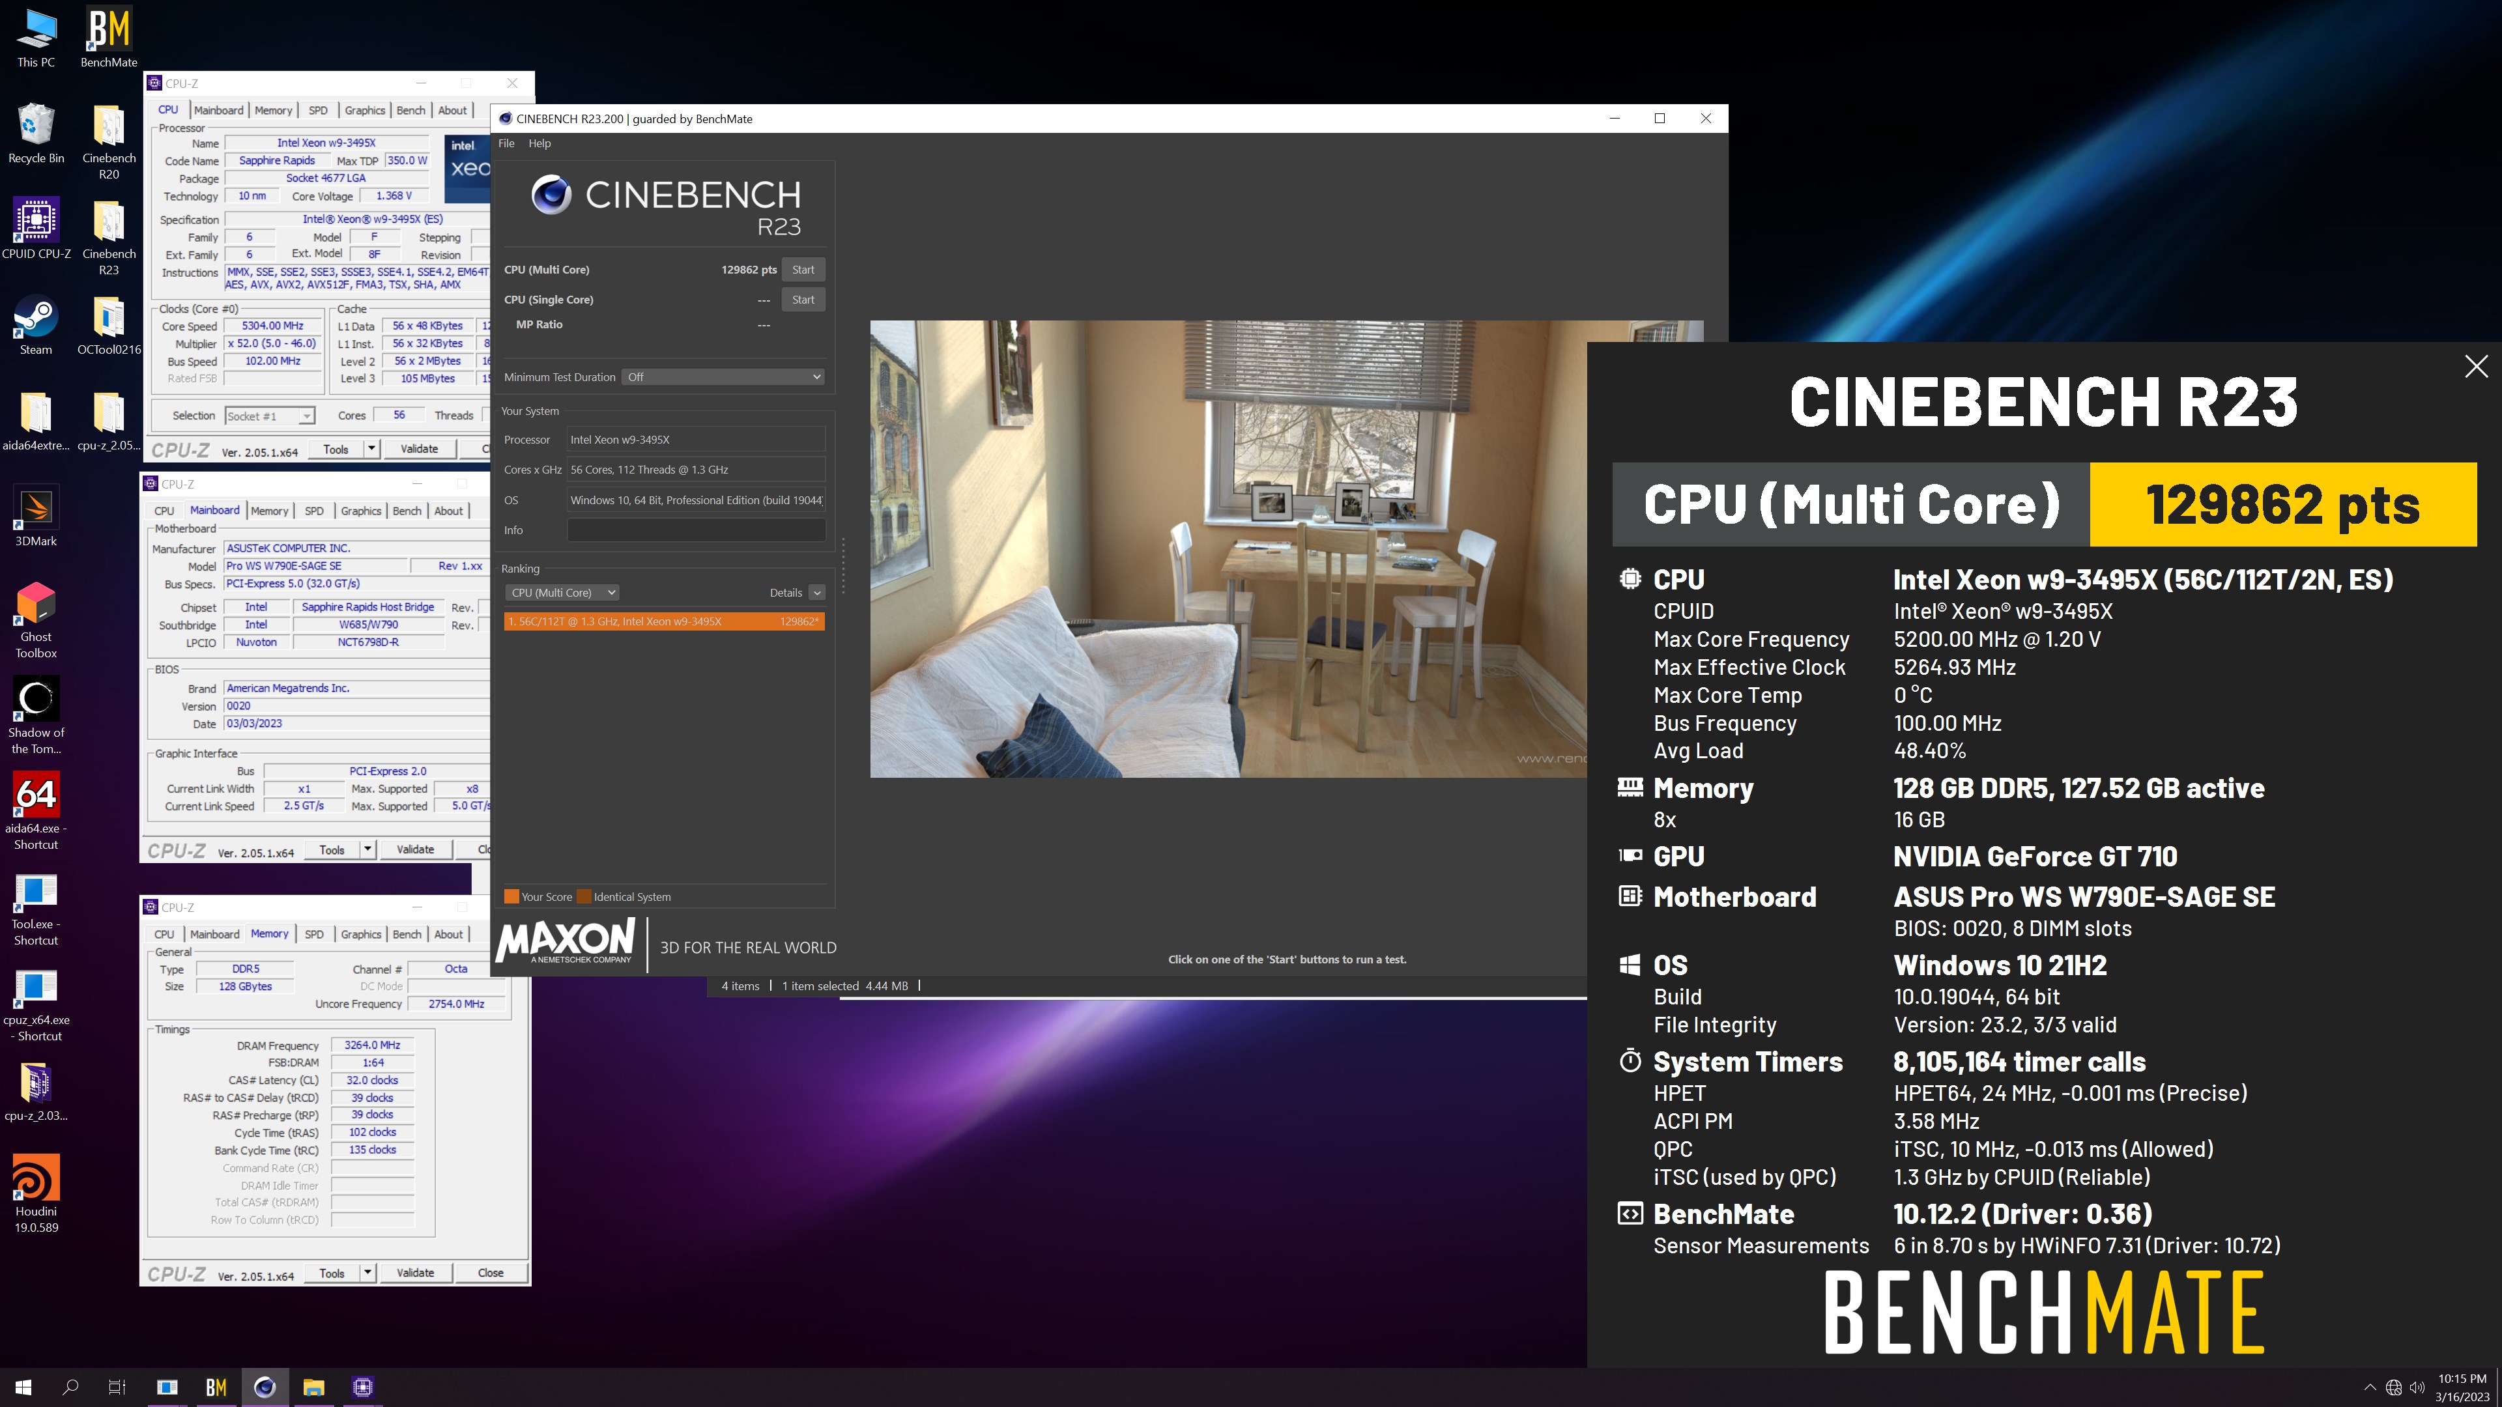This screenshot has height=1407, width=2502.
Task: Switch to Bench tab in top CPU-Z
Action: click(x=411, y=109)
